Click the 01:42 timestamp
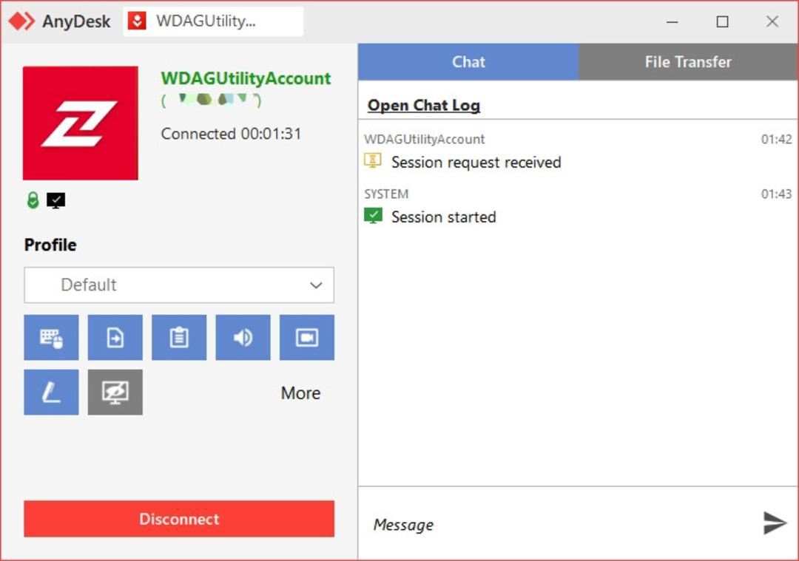This screenshot has width=799, height=561. (x=777, y=140)
